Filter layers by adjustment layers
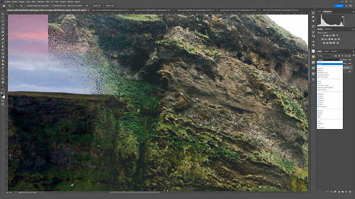The height and width of the screenshot is (199, 355). (339, 56)
